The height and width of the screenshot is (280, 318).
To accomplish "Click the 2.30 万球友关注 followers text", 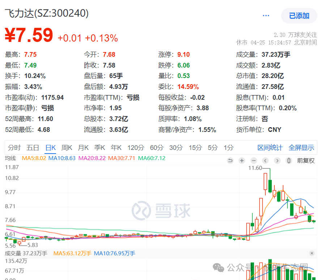I will (295, 35).
